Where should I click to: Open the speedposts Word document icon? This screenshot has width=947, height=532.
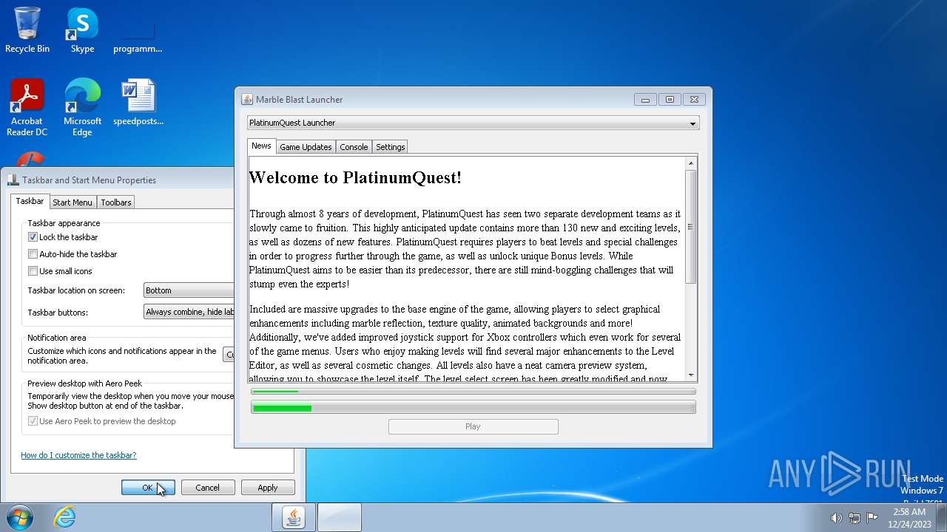coord(138,103)
